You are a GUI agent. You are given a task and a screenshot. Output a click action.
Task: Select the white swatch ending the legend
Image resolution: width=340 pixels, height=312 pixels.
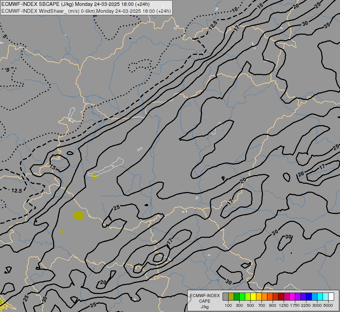(x=331, y=296)
